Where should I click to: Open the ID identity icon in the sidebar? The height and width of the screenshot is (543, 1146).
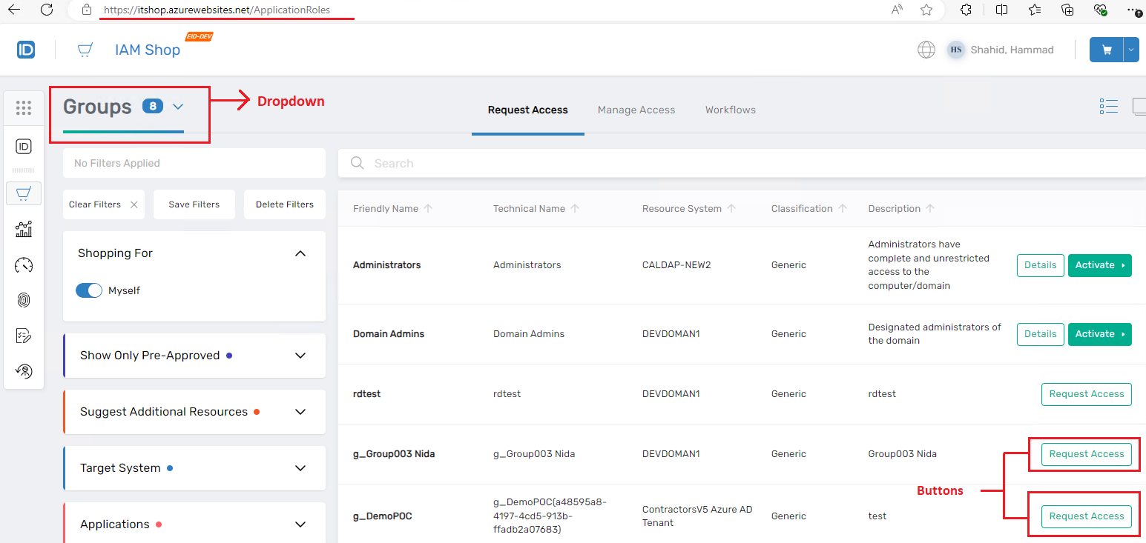24,147
